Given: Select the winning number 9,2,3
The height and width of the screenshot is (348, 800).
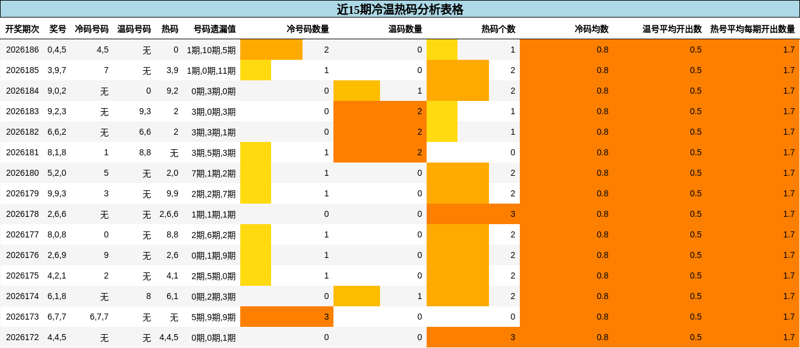Looking at the screenshot, I should (57, 111).
